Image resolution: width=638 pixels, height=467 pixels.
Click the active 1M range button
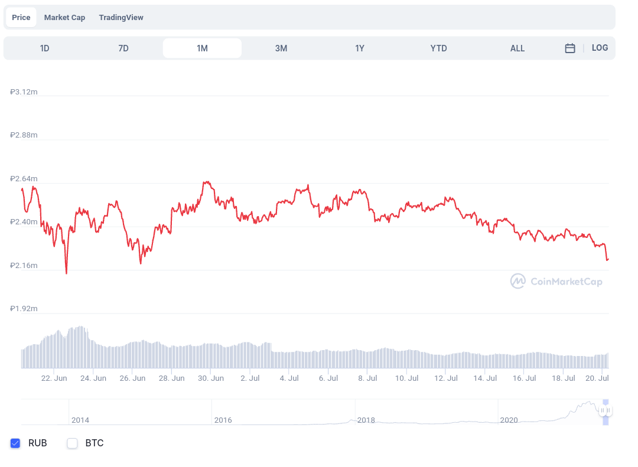point(203,48)
